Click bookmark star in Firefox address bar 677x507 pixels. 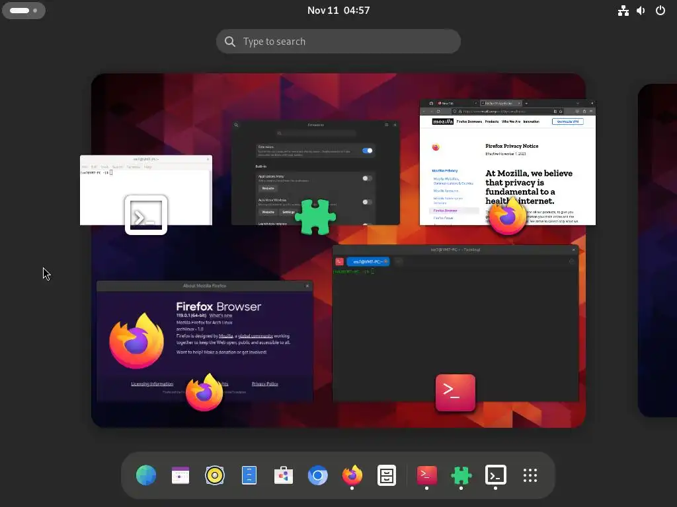[x=561, y=111]
